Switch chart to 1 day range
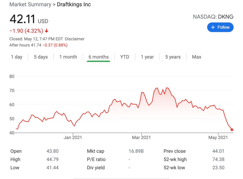 click(17, 57)
